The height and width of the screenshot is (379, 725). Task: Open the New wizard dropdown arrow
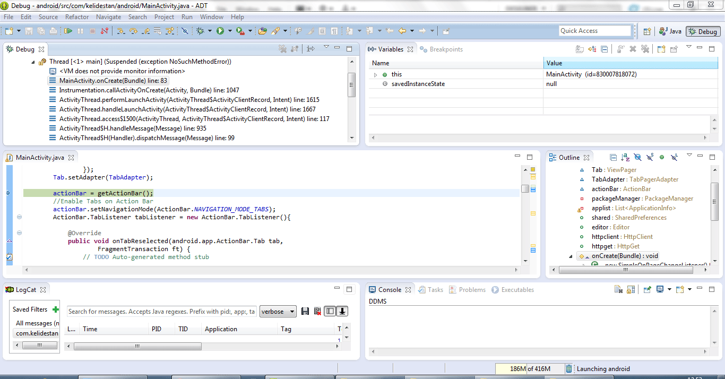click(x=19, y=31)
